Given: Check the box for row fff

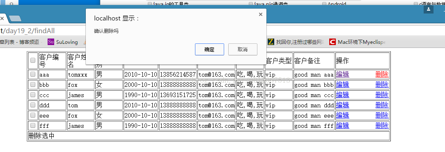Looking at the screenshot, I should coord(33,125).
